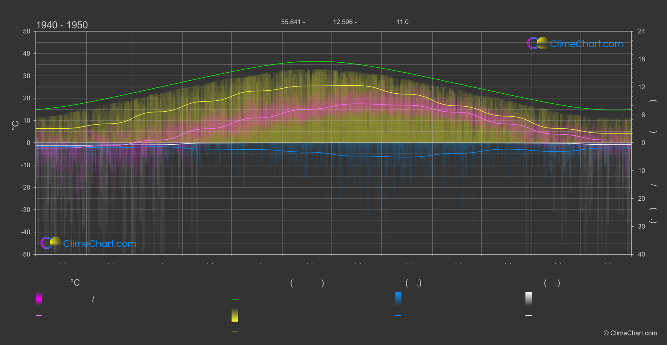This screenshot has width=667, height=345.
Task: Click the '12' right axis tick
Action: tap(641, 87)
